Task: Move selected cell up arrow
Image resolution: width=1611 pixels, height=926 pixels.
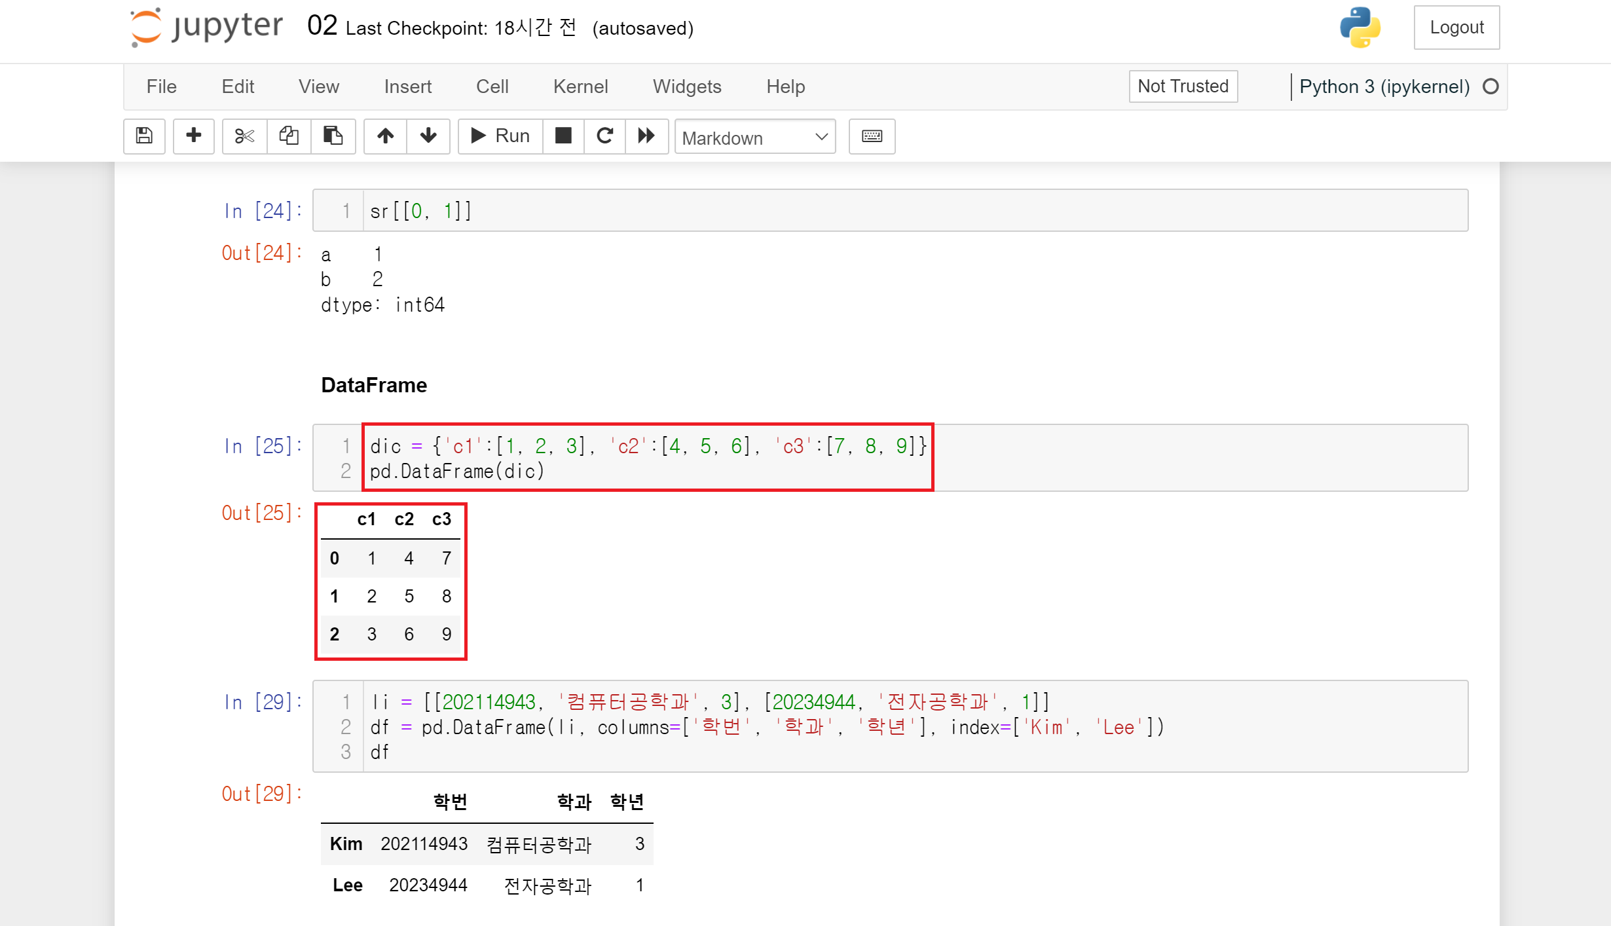Action: [385, 136]
